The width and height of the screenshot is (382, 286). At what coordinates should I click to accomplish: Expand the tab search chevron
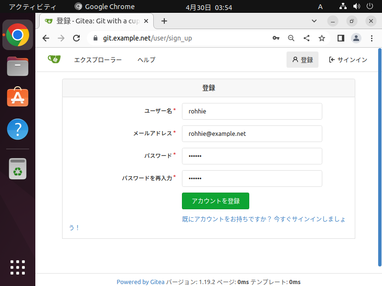[x=314, y=21]
